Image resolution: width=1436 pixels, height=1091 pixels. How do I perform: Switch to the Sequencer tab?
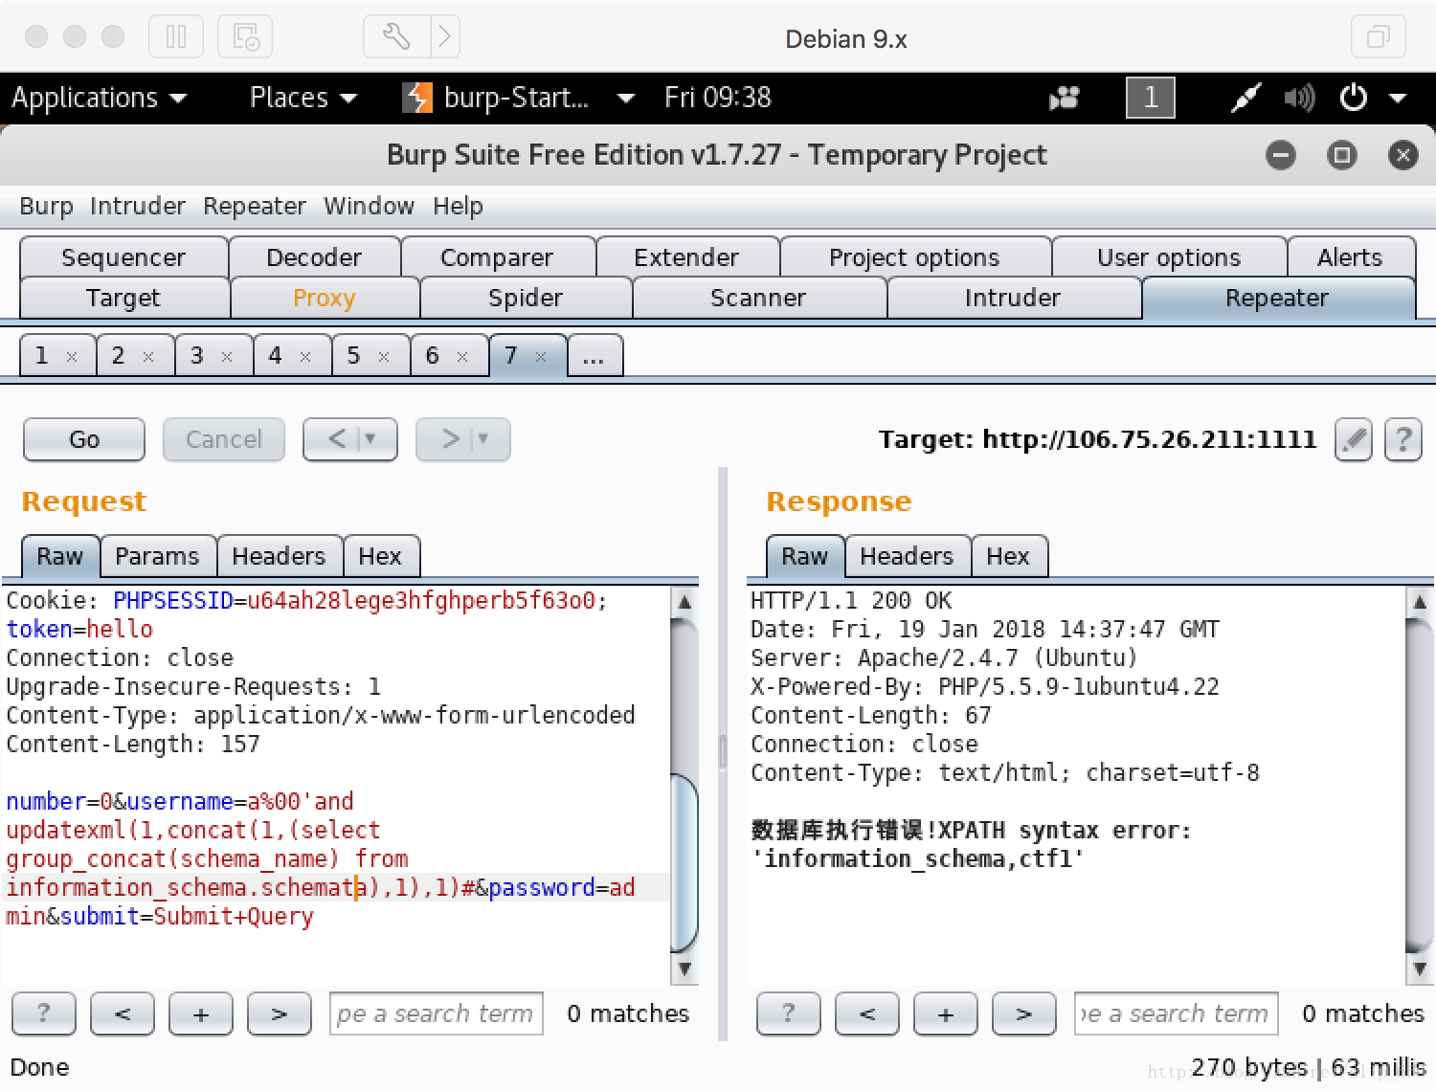123,257
